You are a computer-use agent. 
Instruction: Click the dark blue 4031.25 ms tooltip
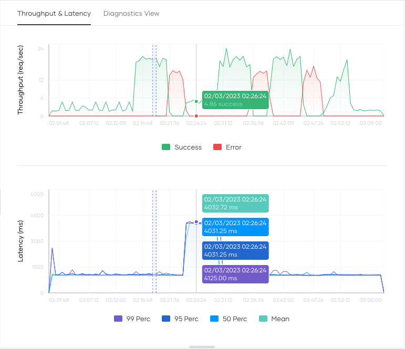[x=235, y=250]
